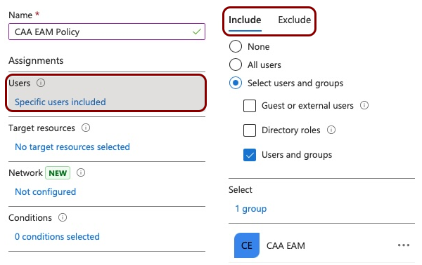Switch to the Exclude tab
Viewport: 422px width, 265px height.
click(x=295, y=20)
